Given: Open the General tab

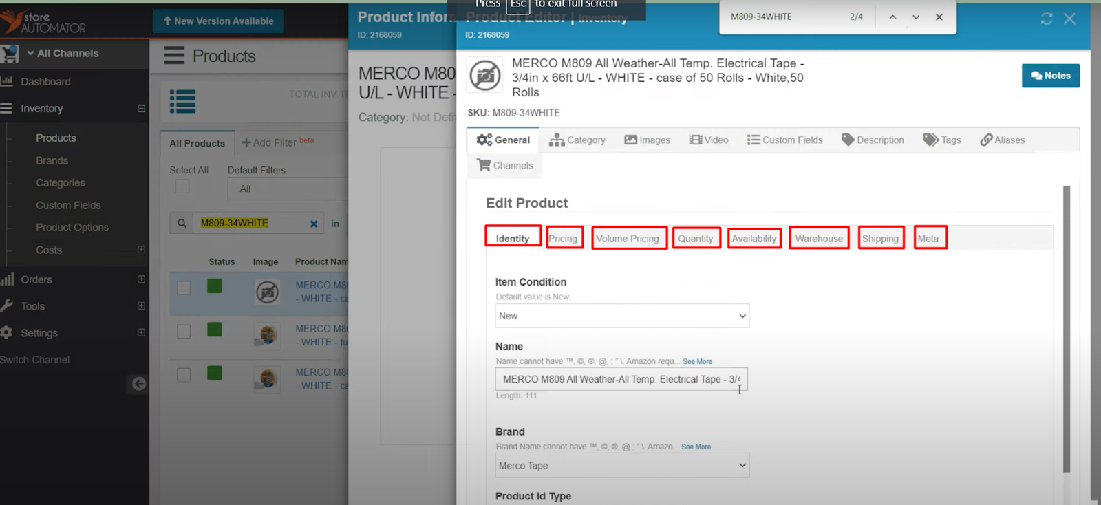Looking at the screenshot, I should point(504,140).
